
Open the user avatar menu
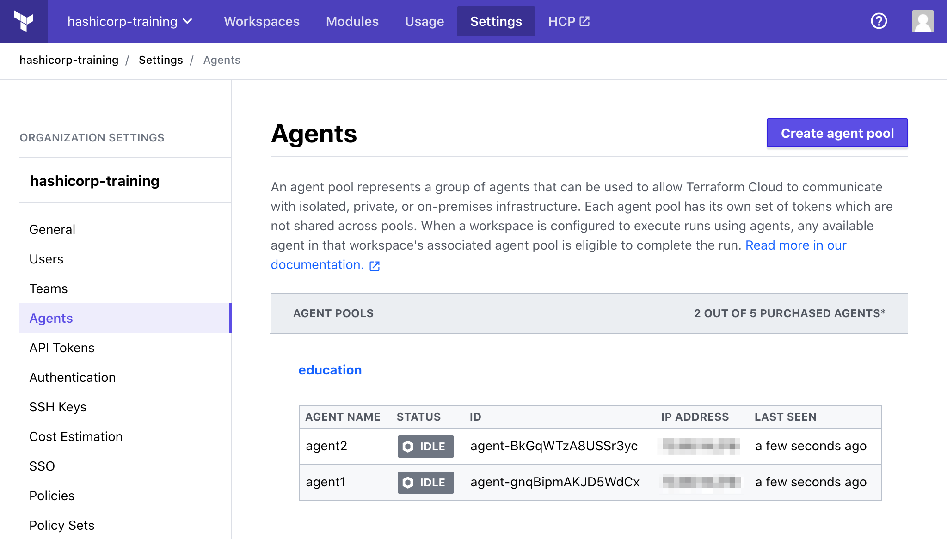922,21
